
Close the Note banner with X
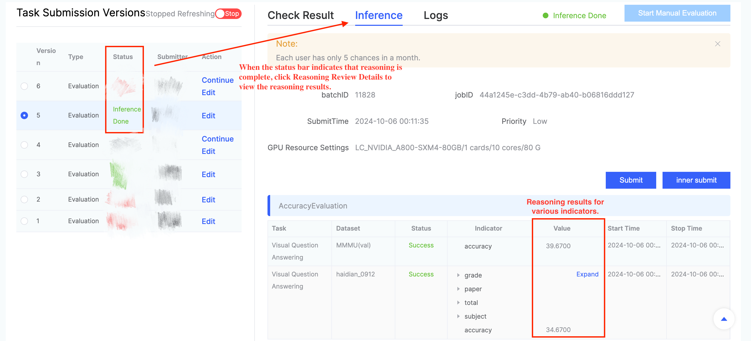tap(717, 44)
